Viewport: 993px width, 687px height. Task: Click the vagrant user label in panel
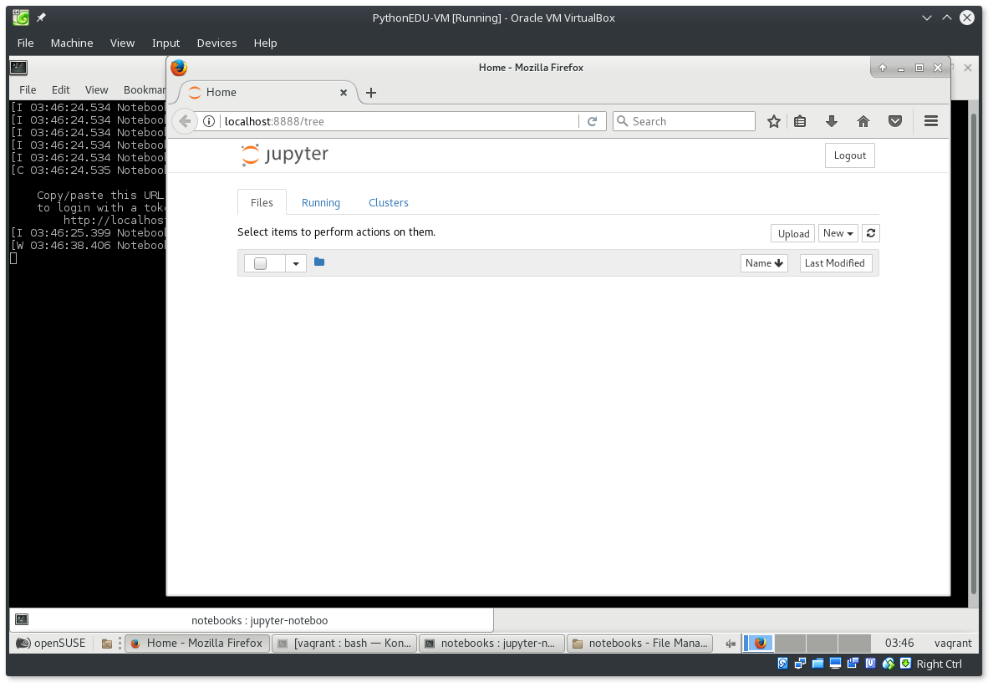pos(953,644)
